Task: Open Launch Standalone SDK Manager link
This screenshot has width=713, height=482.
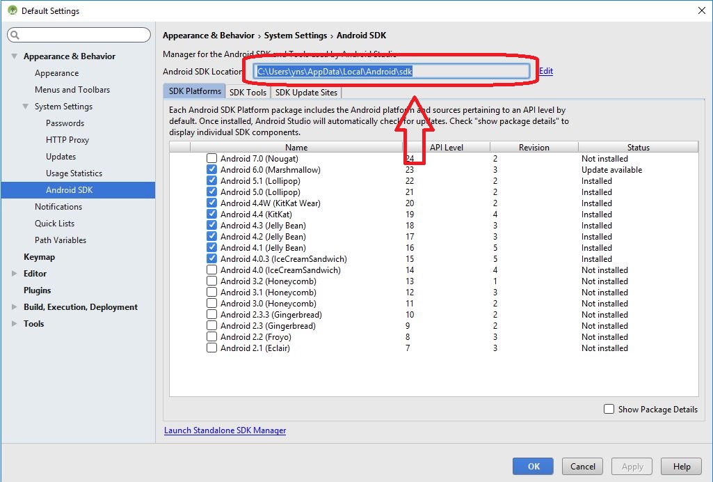Action: coord(225,430)
